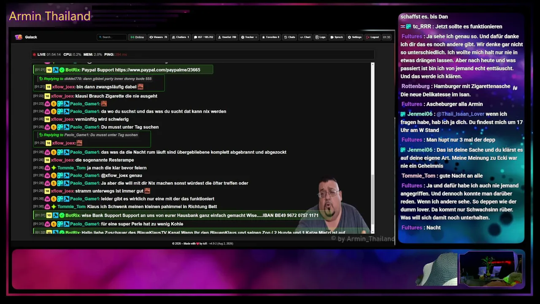Click Paolo_Game1's name on 'Du musst unter Tag suchen'
The height and width of the screenshot is (304, 540).
coord(85,127)
